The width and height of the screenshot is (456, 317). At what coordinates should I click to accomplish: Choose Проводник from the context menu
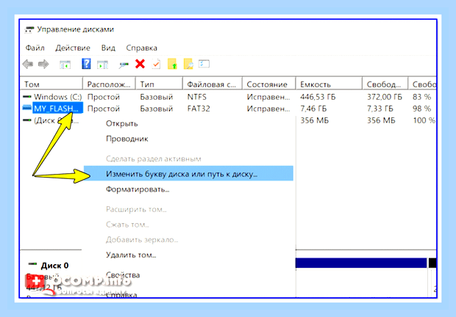(127, 139)
